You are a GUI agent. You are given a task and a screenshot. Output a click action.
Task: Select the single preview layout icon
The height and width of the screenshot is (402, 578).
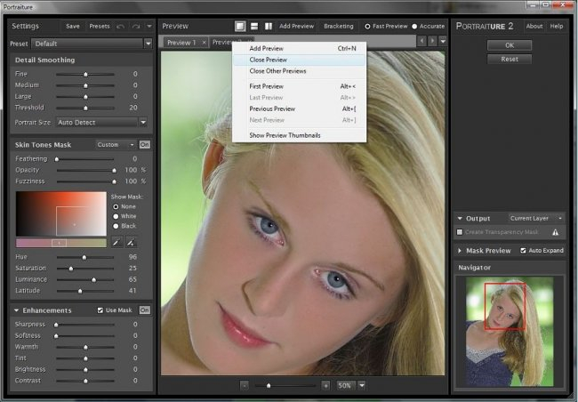pos(240,27)
